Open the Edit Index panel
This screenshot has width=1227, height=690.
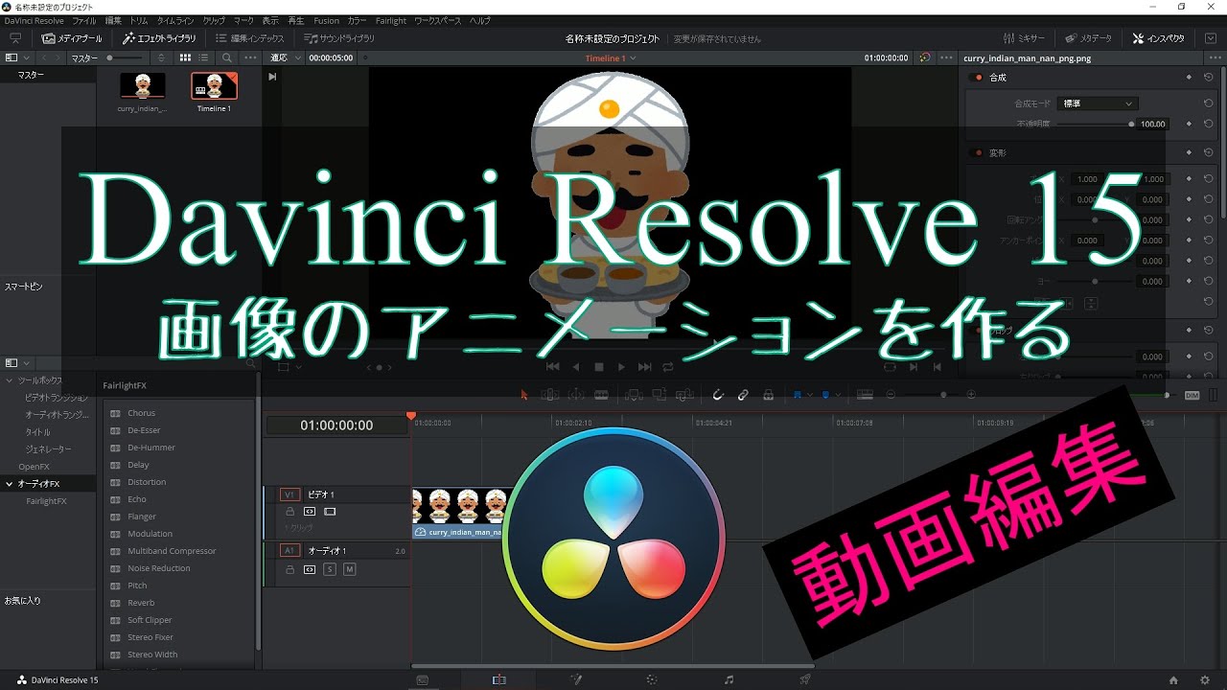coord(250,38)
